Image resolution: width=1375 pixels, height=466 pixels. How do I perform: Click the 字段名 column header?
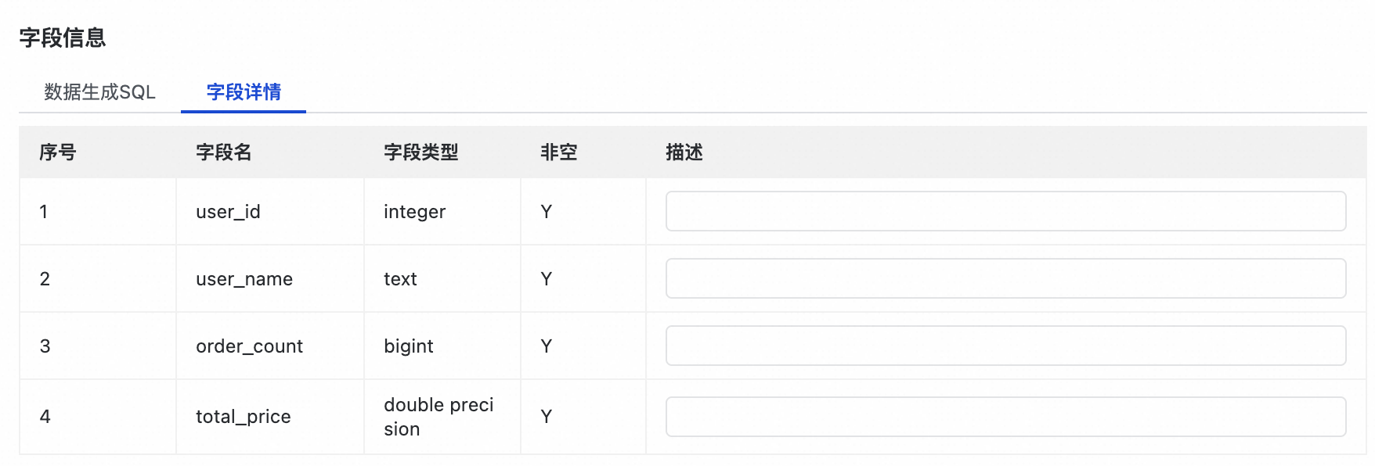tap(224, 152)
